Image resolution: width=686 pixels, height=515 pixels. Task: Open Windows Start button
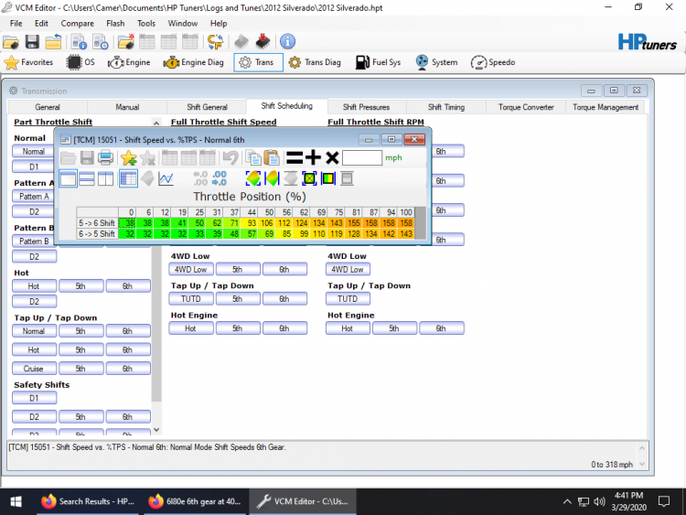click(16, 501)
